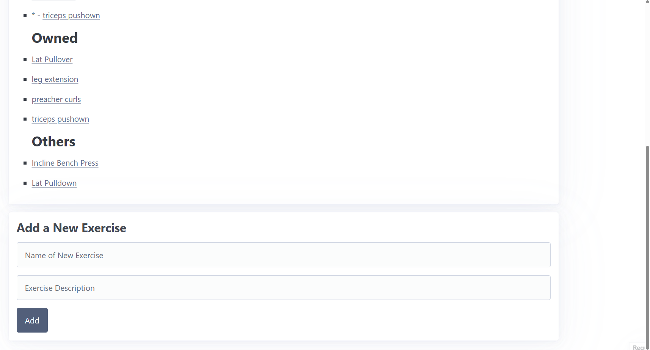Click the Add a New Exercise heading
Image resolution: width=650 pixels, height=350 pixels.
(x=71, y=228)
